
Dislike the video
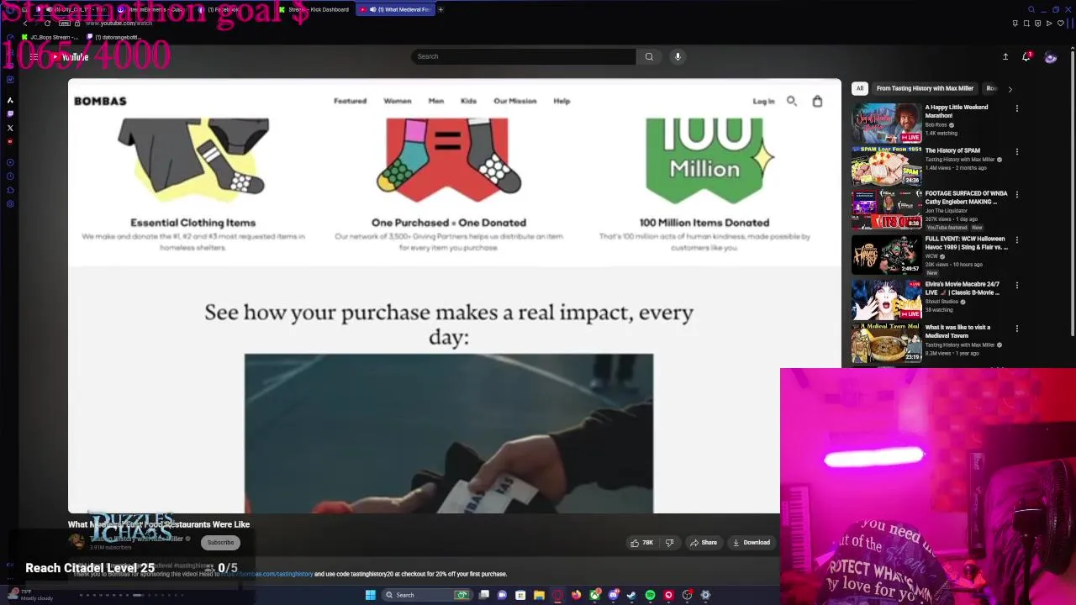(x=669, y=543)
